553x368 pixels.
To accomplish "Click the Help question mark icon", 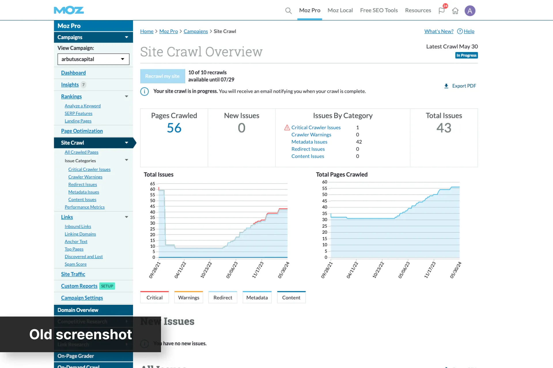I will click(x=460, y=31).
